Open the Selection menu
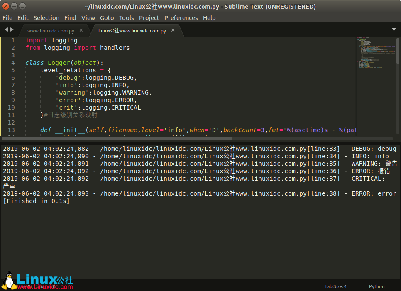This screenshot has width=401, height=291. click(46, 18)
